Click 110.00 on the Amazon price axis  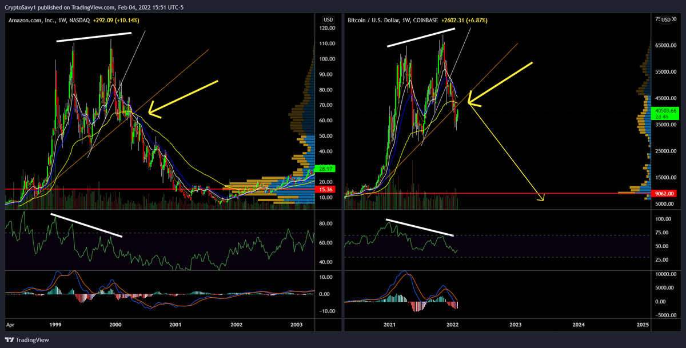pos(328,43)
